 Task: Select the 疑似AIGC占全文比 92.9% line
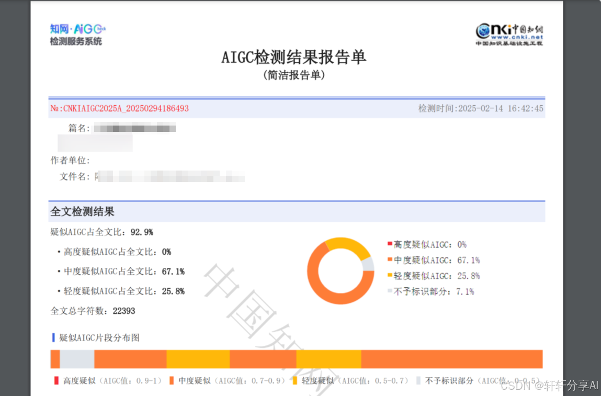tap(102, 232)
